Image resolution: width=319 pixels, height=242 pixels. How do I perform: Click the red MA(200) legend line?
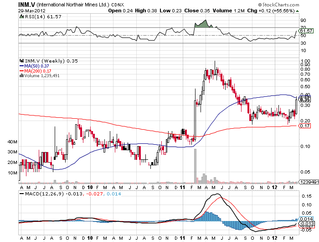(x=21, y=71)
